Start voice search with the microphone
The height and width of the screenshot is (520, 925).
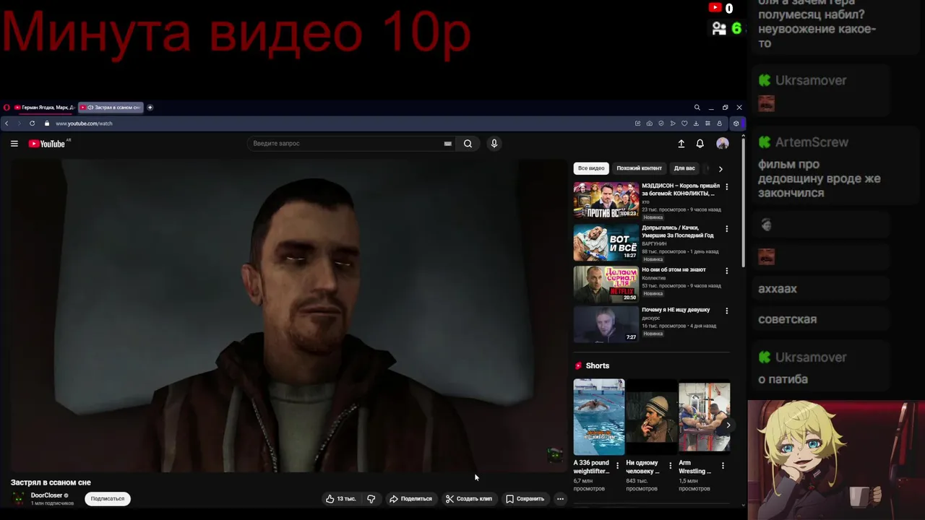pyautogui.click(x=494, y=144)
